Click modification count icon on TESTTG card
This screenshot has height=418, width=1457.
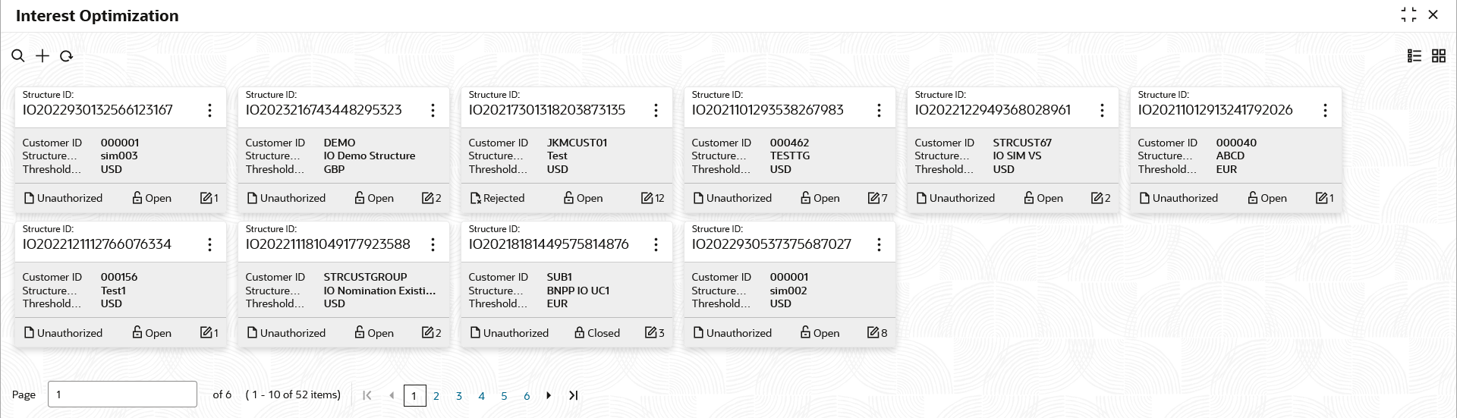click(873, 198)
